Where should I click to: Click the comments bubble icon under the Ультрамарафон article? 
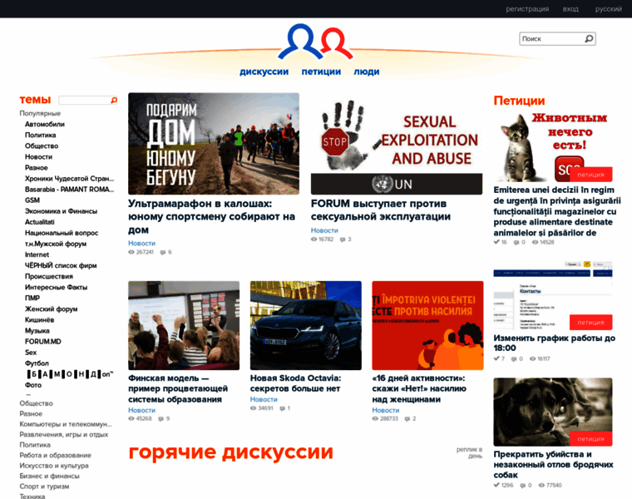click(x=163, y=252)
